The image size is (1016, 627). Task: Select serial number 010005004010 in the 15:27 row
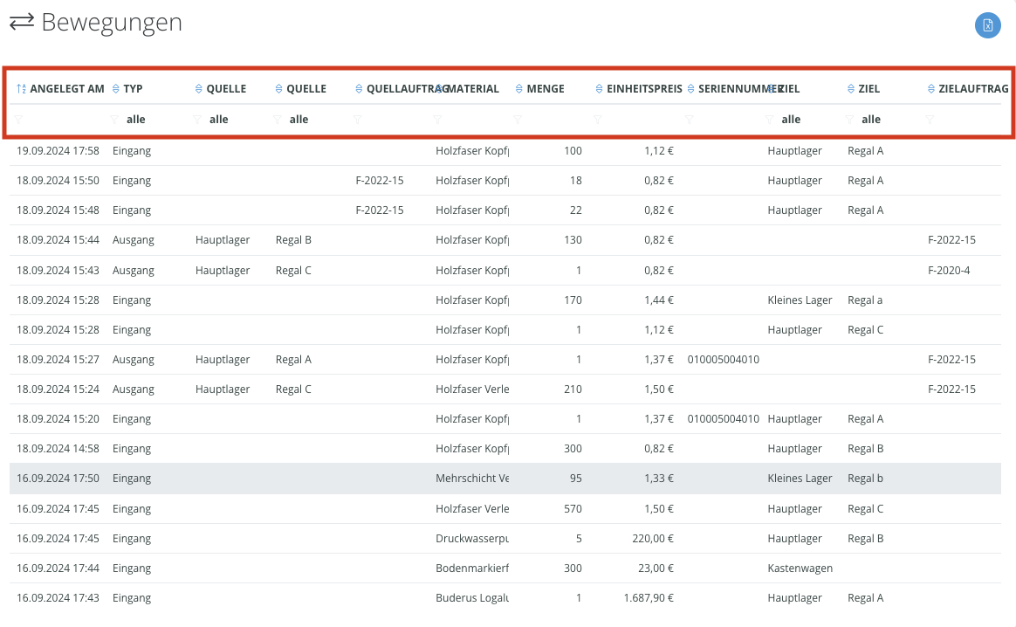pyautogui.click(x=723, y=360)
